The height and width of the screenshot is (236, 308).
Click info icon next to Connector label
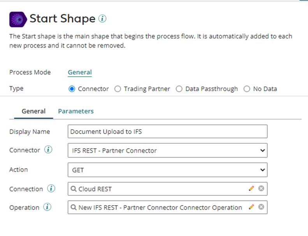pyautogui.click(x=48, y=150)
